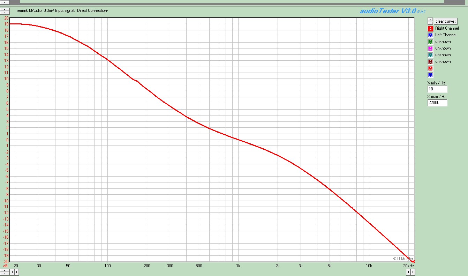Click the teal A curve icon
The width and height of the screenshot is (468, 276).
(430, 55)
